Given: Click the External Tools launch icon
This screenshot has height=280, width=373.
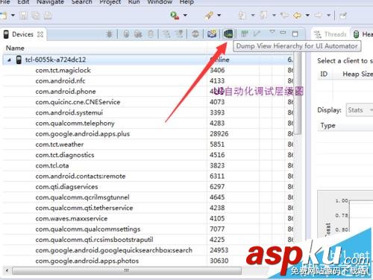Looking at the screenshot, I should coord(209,16).
